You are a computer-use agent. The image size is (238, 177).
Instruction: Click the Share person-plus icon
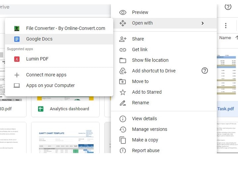[123, 39]
